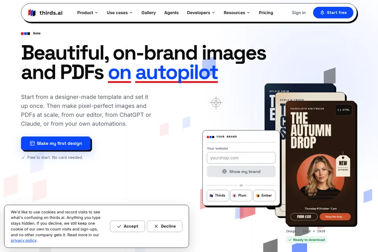
Task: Decline cookies
Action: (x=165, y=226)
